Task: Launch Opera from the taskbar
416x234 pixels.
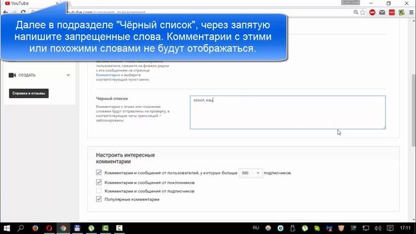Action: pyautogui.click(x=49, y=228)
